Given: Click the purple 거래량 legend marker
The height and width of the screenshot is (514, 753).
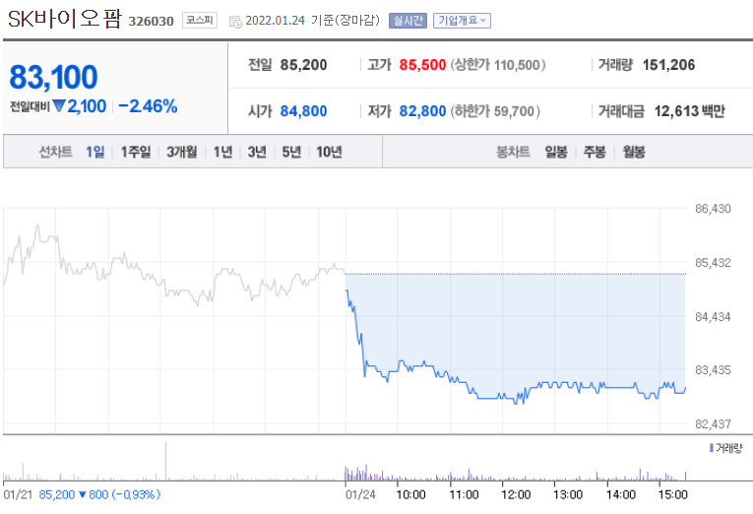Looking at the screenshot, I should (x=712, y=448).
